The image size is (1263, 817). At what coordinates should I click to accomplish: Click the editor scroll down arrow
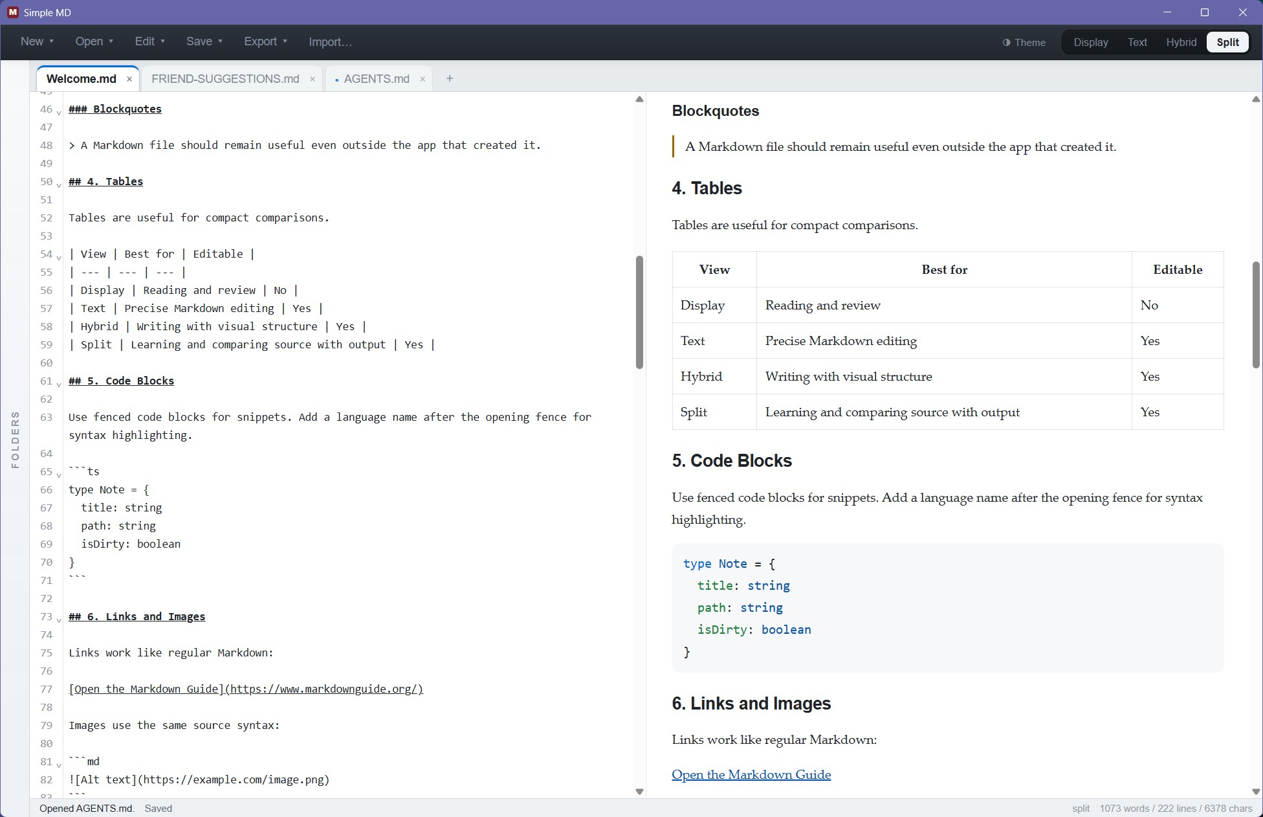tap(639, 792)
